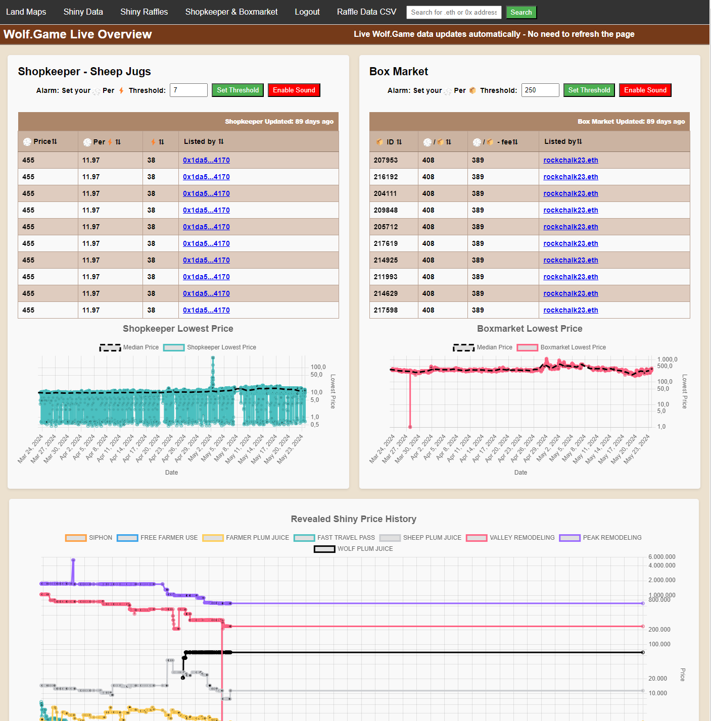The image size is (711, 721).
Task: Open rockchalk23.eth link for box 205712
Action: [571, 227]
